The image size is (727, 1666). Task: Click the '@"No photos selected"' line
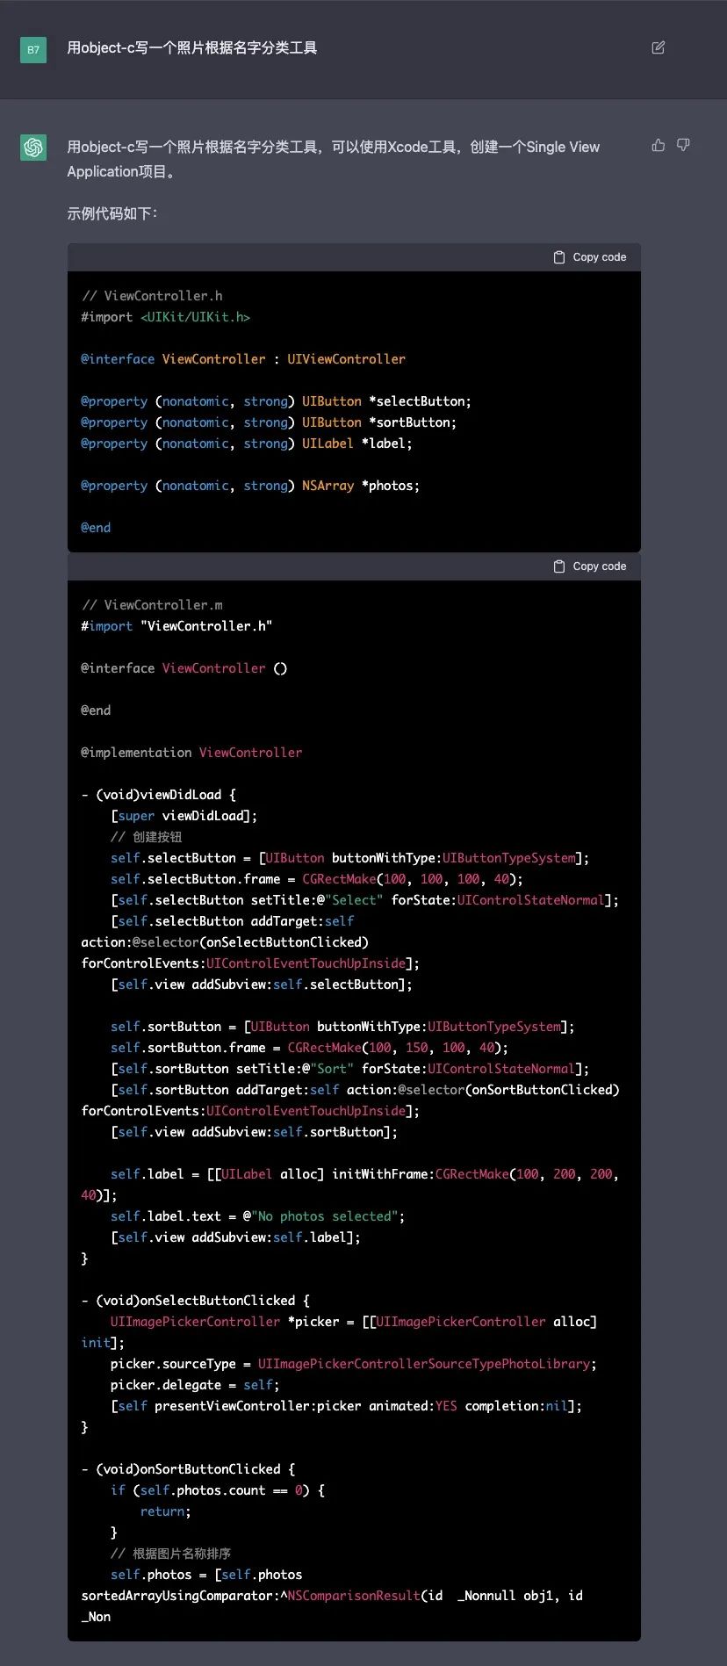pyautogui.click(x=258, y=1216)
